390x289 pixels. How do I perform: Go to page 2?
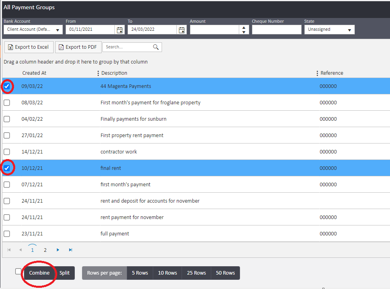click(45, 250)
